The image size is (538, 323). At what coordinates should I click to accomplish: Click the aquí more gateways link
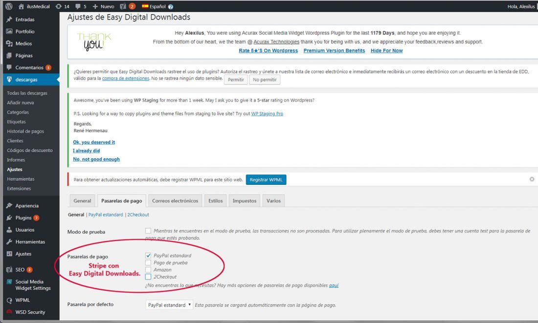(x=334, y=285)
